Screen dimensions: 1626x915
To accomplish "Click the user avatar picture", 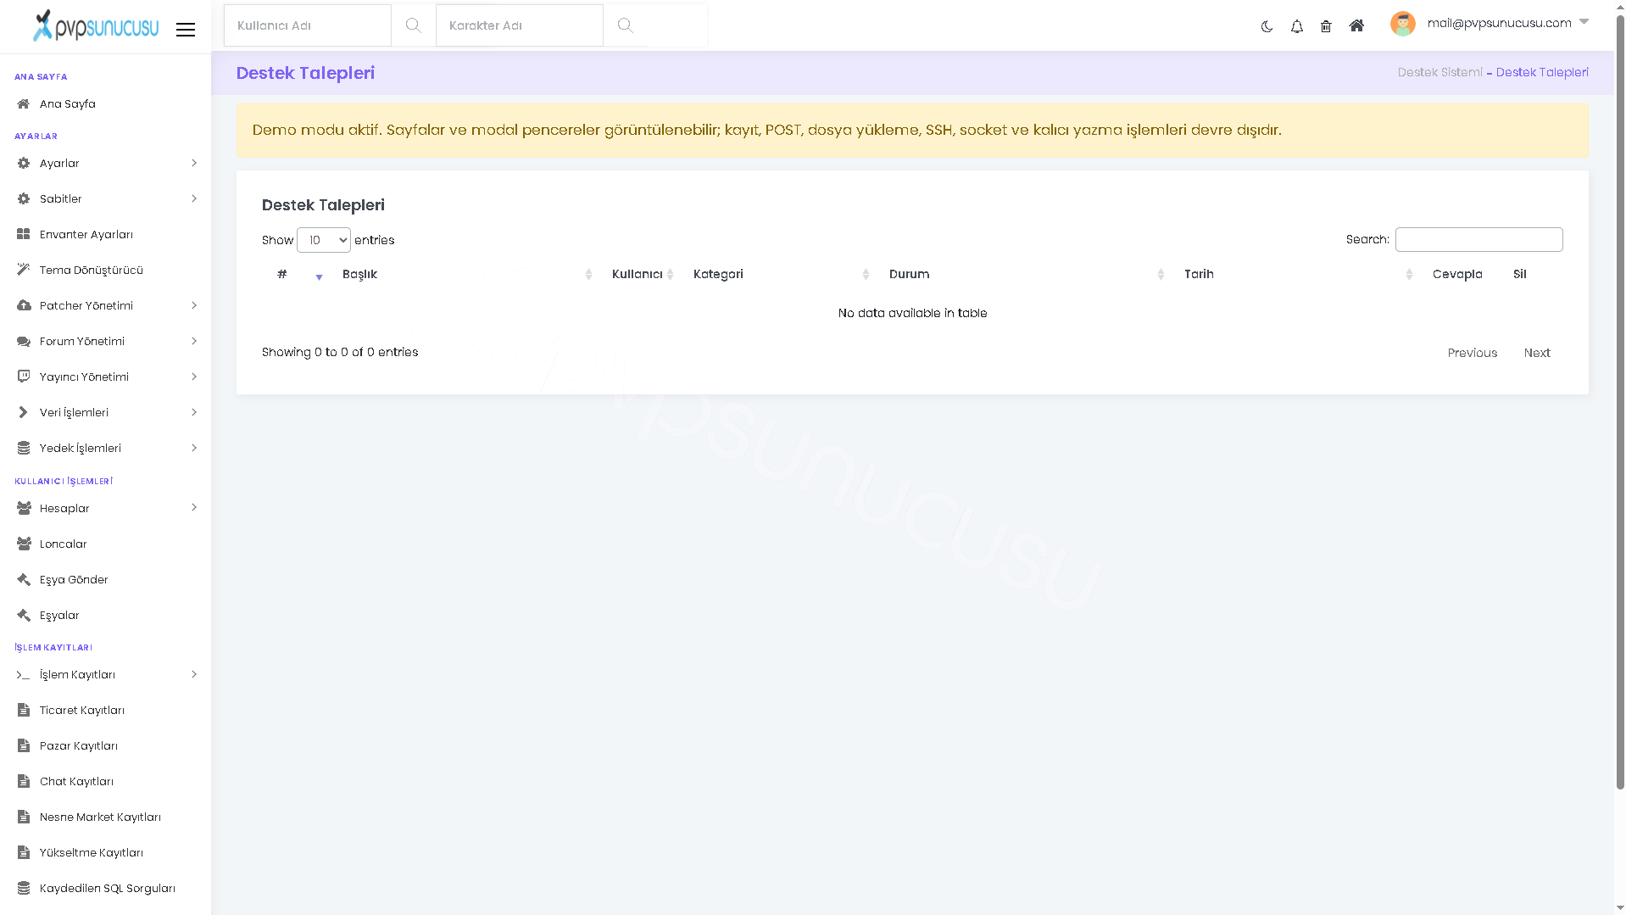I will click(x=1402, y=24).
